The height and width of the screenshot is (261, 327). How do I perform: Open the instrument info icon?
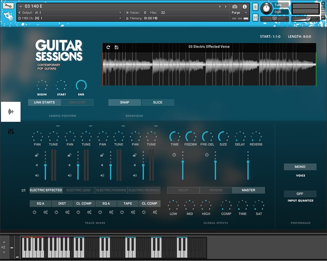point(245,7)
